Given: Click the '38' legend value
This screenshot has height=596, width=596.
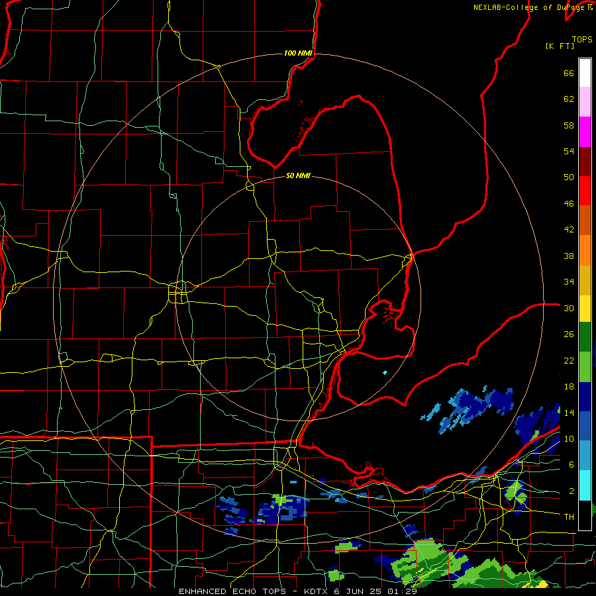Looking at the screenshot, I should (x=569, y=256).
